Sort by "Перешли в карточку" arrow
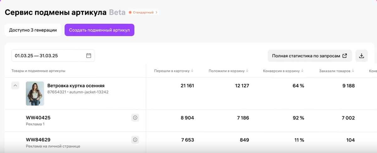Viewport: 377px width, 153px height. tap(192, 71)
